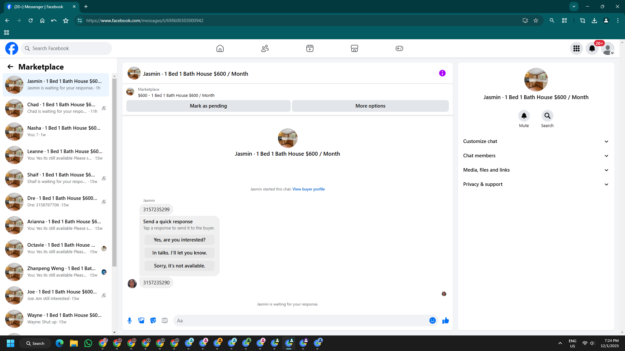Image resolution: width=625 pixels, height=351 pixels.
Task: Send quick response 'In talks. I'll let you know.'
Action: [x=180, y=253]
